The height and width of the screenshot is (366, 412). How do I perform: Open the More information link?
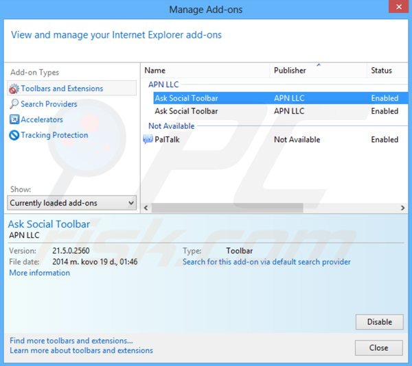[39, 273]
